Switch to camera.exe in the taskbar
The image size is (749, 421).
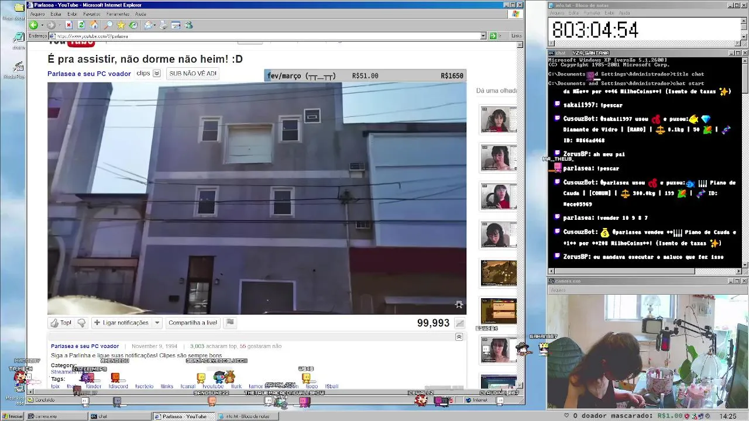pos(56,416)
